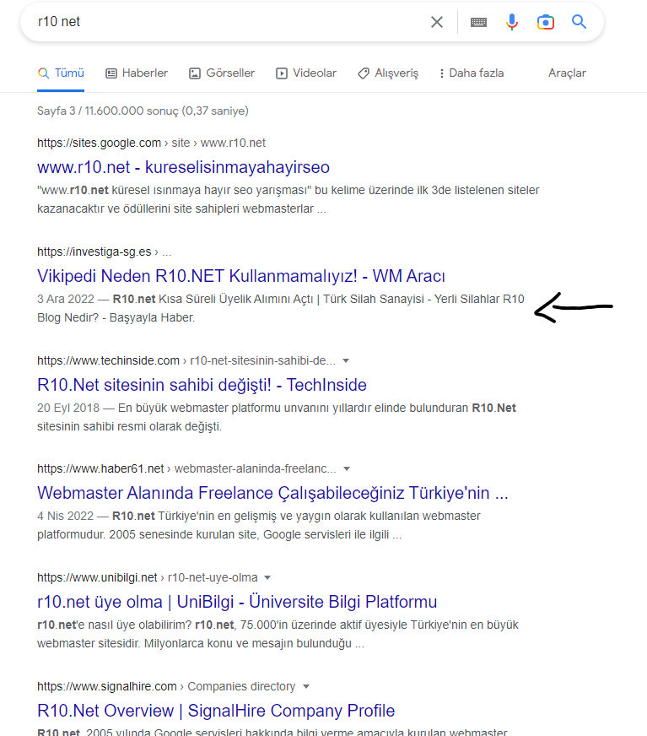Image resolution: width=647 pixels, height=736 pixels.
Task: Start voice search with the microphone icon
Action: pos(512,22)
